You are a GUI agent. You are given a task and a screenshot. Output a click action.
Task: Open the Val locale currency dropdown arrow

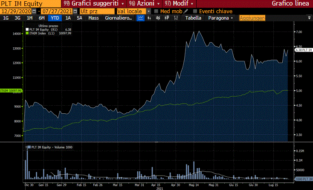coord(148,11)
